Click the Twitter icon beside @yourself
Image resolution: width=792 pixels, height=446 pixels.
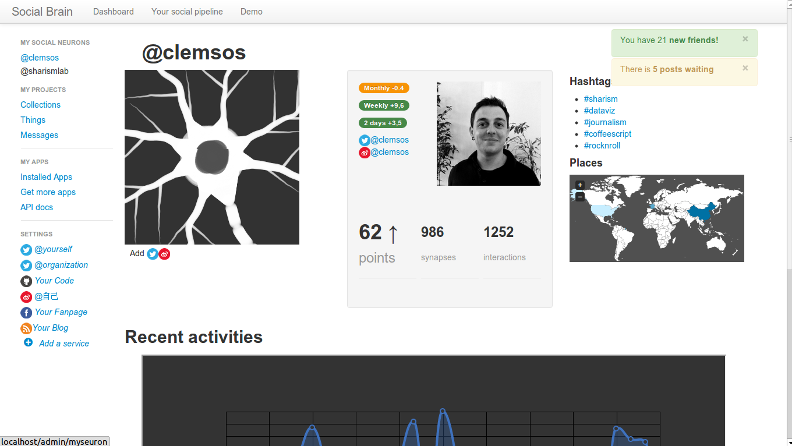pos(26,250)
